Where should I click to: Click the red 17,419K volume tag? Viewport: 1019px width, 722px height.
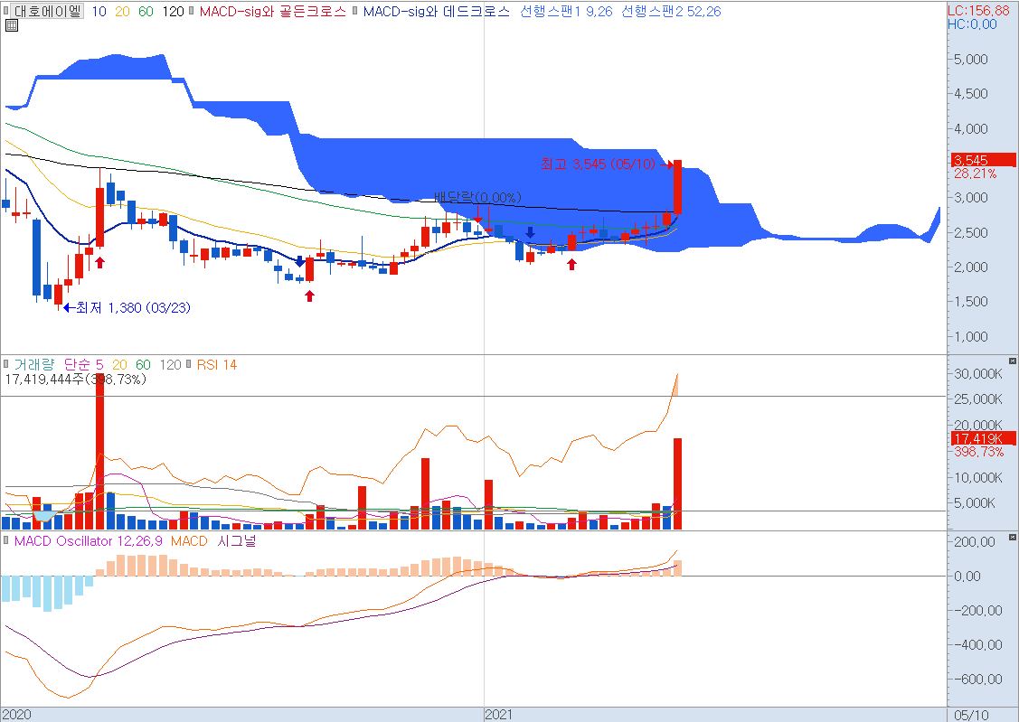(983, 438)
